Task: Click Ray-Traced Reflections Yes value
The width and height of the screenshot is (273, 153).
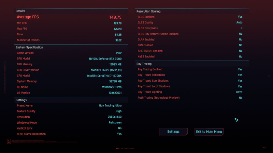Action: point(240,75)
